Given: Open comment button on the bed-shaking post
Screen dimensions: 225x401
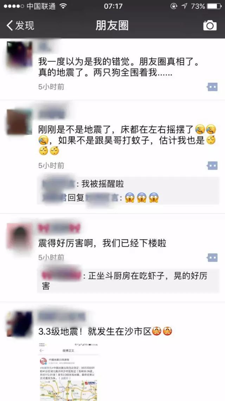Looking at the screenshot, I should (x=212, y=166).
